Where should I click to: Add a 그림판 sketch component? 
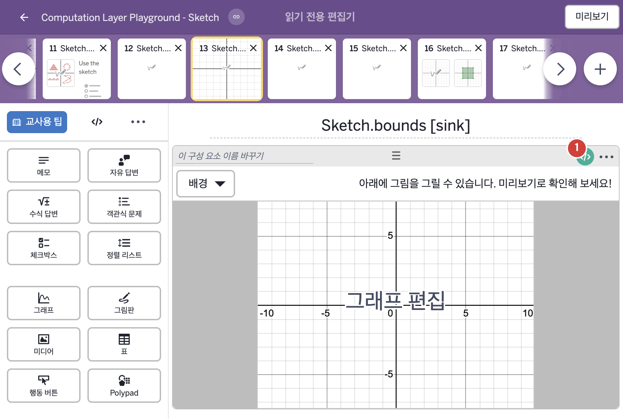(124, 303)
